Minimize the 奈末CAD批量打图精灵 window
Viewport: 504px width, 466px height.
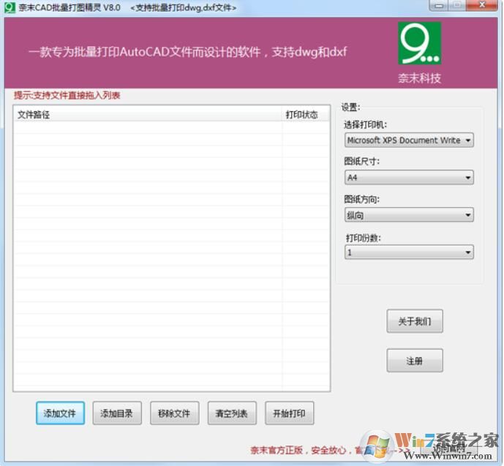tap(439, 6)
